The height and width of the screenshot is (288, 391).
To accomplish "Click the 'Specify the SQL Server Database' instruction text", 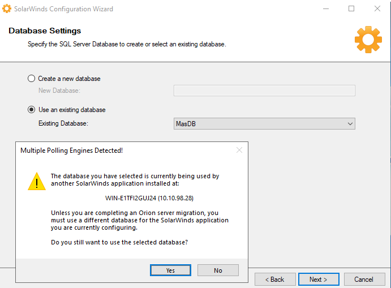I will (x=127, y=44).
